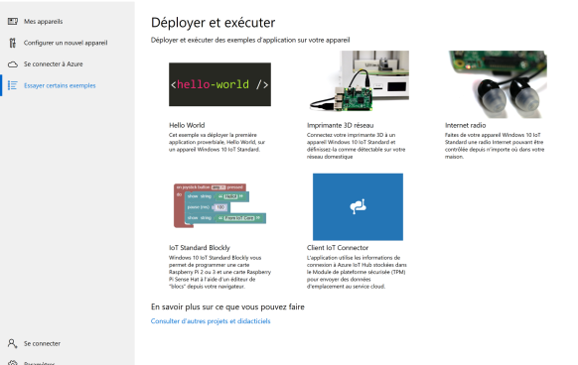Click the En savoir plus heading

227,306
